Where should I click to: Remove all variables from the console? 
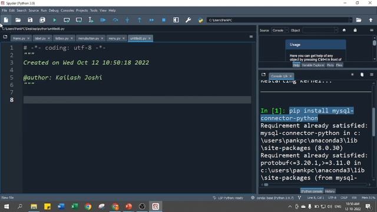tap(362, 75)
